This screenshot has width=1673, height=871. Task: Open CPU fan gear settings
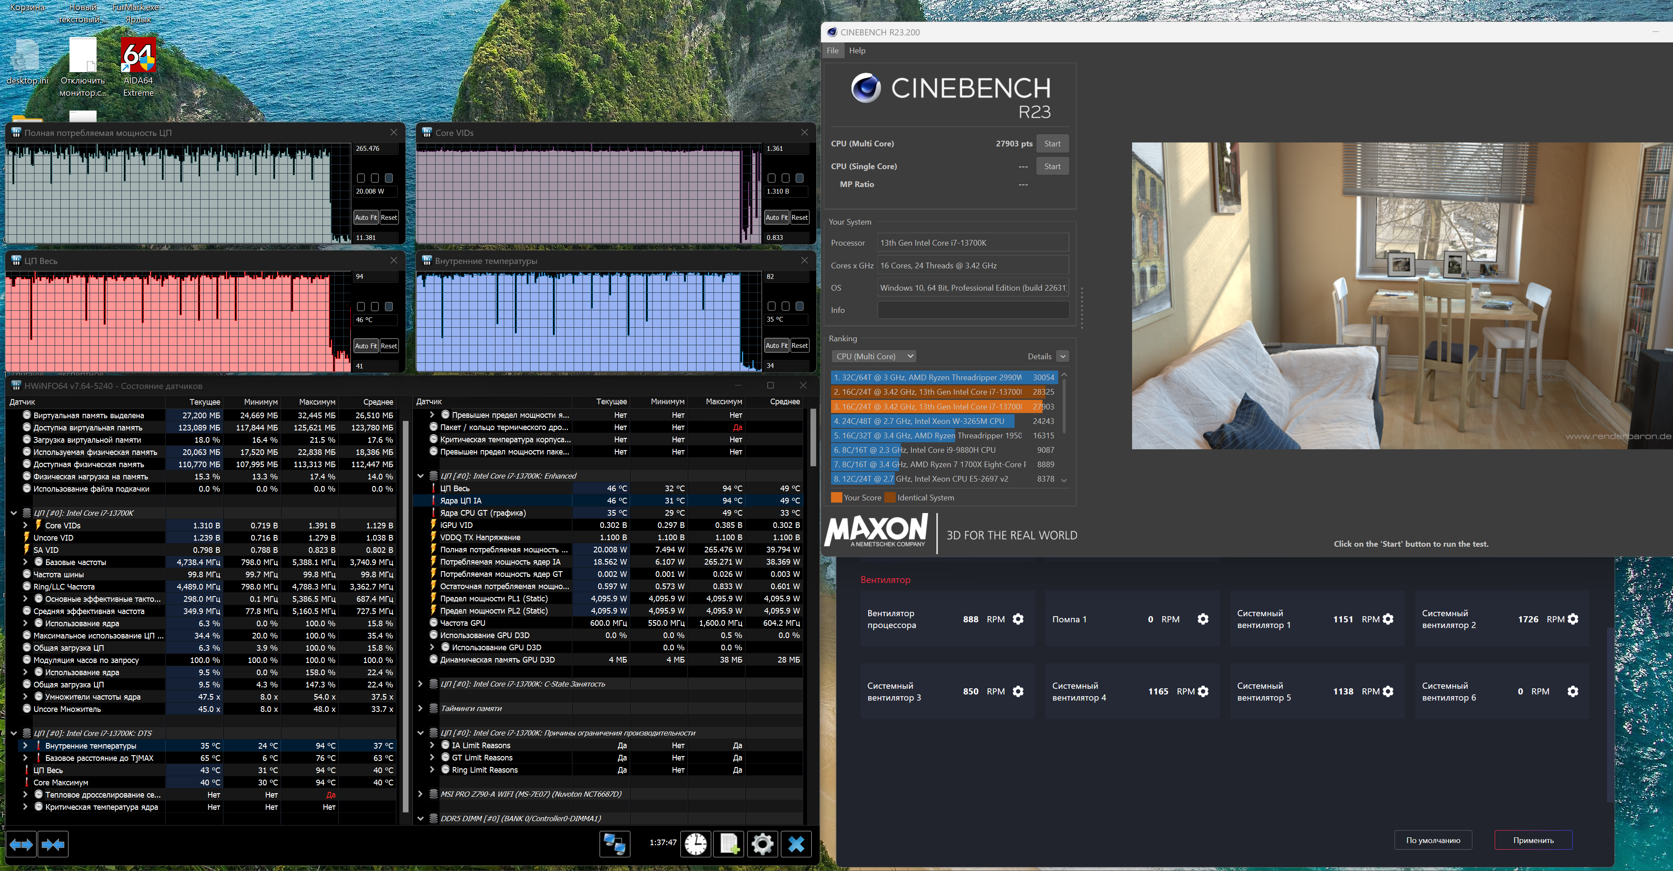tap(1018, 619)
